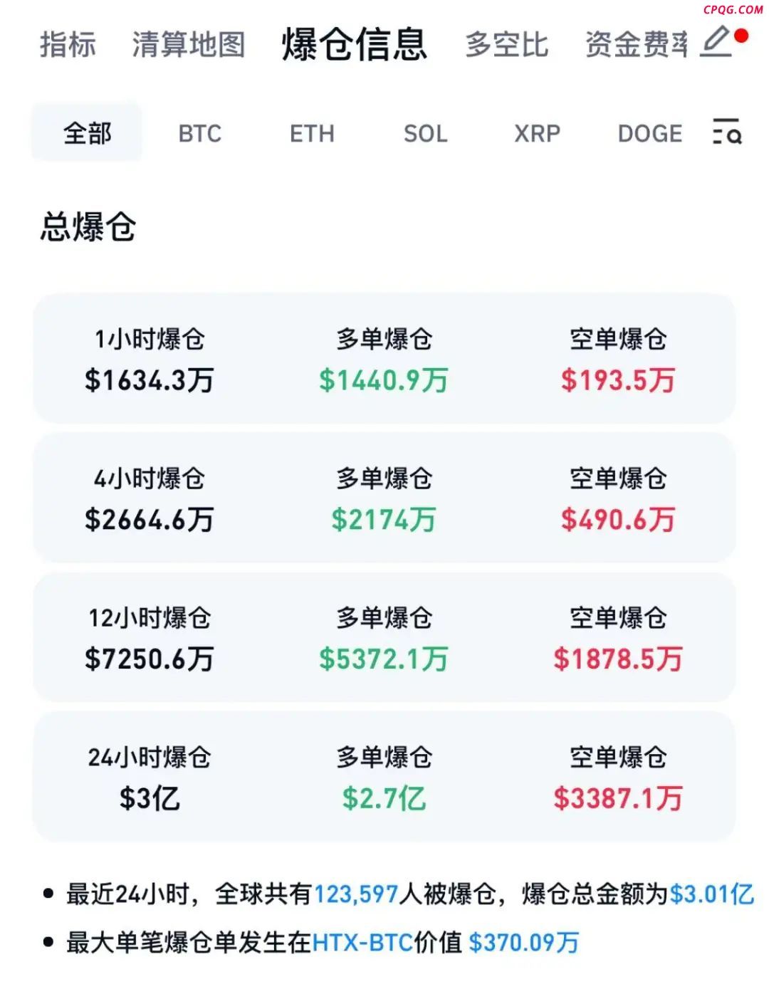Select the 爆仓信息 tab
The width and height of the screenshot is (769, 994).
tap(355, 44)
